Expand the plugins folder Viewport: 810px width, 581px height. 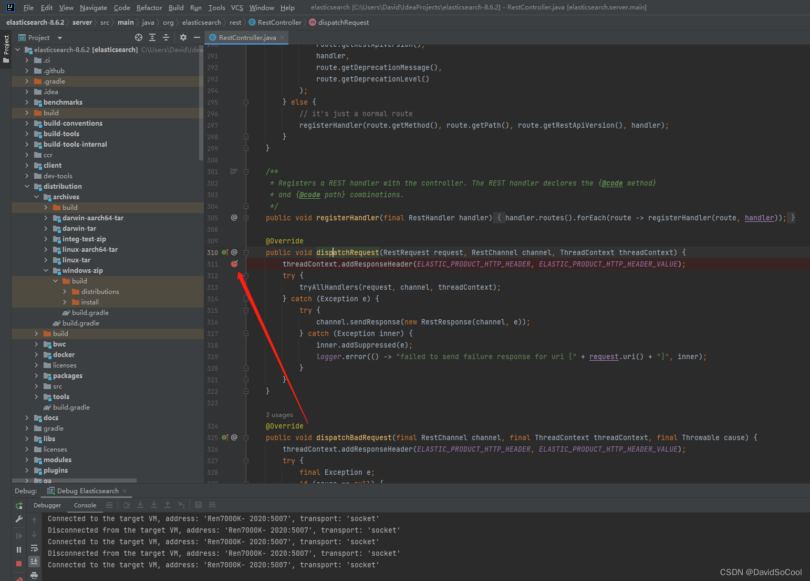coord(27,470)
